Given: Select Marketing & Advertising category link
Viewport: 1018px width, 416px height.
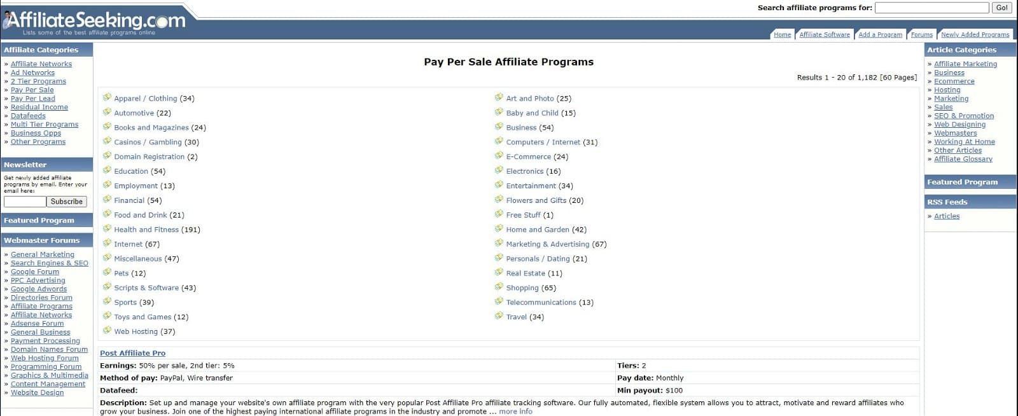Looking at the screenshot, I should [547, 244].
